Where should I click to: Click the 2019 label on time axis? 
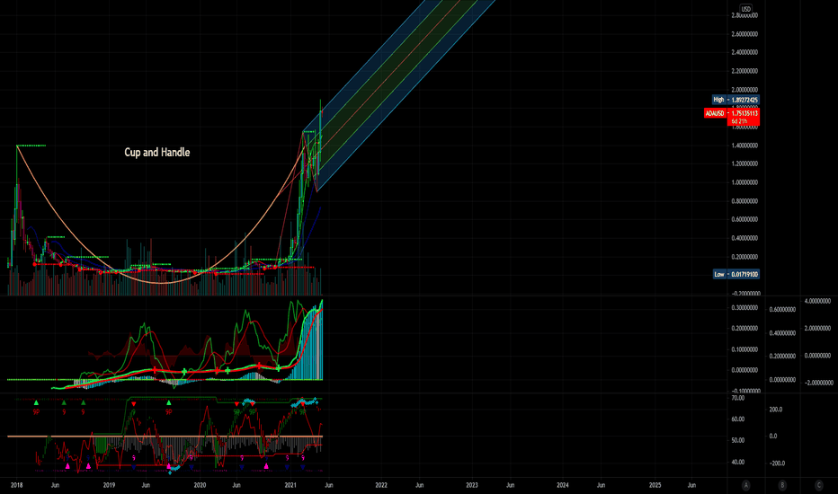click(109, 485)
